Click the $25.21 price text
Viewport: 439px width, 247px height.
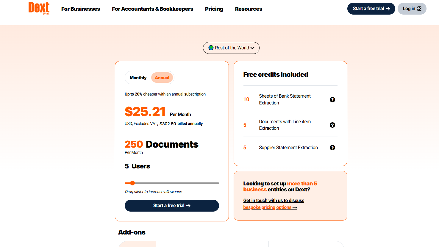point(145,112)
